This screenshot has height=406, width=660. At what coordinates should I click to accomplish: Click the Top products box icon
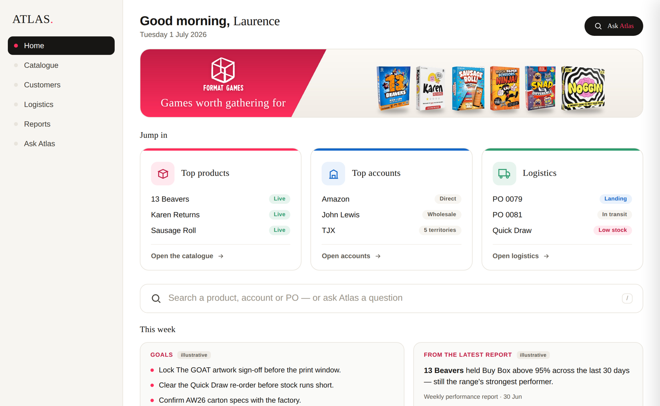click(x=163, y=173)
